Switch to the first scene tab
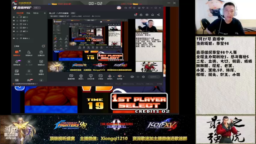256x144 pixels. pyautogui.click(x=20, y=13)
